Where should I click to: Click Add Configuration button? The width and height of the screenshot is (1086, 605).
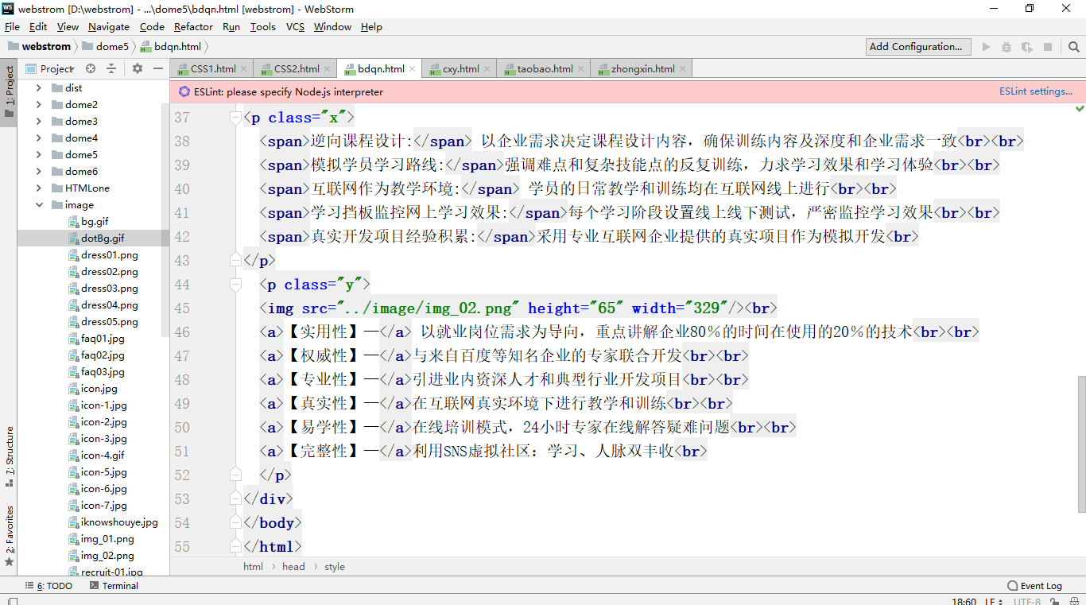(x=919, y=47)
